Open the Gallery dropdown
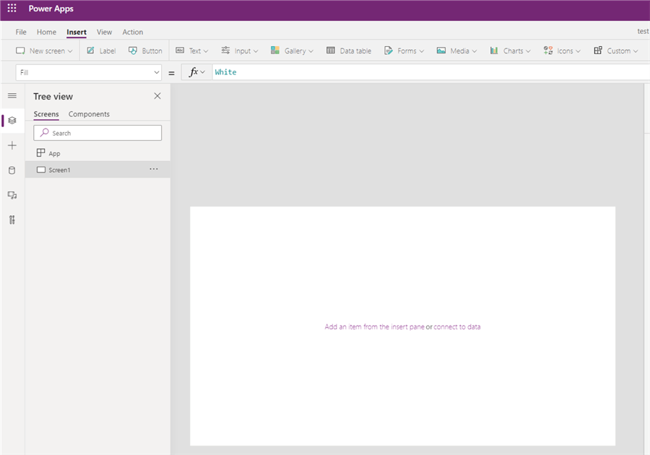 click(x=292, y=51)
